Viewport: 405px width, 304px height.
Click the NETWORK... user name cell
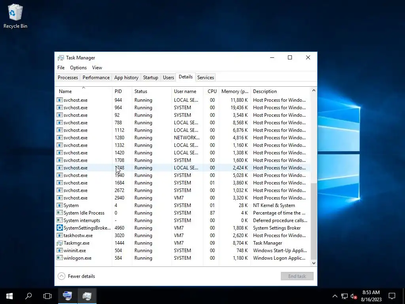pyautogui.click(x=187, y=138)
